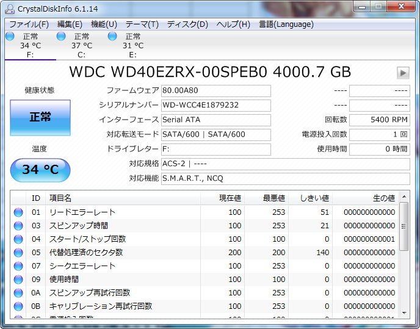
Task: Click status dot for キャリブレーション再試行回数 row
Action: click(18, 306)
